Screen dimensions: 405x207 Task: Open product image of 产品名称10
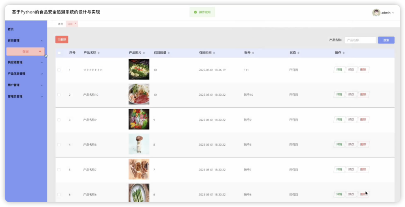coord(139,94)
